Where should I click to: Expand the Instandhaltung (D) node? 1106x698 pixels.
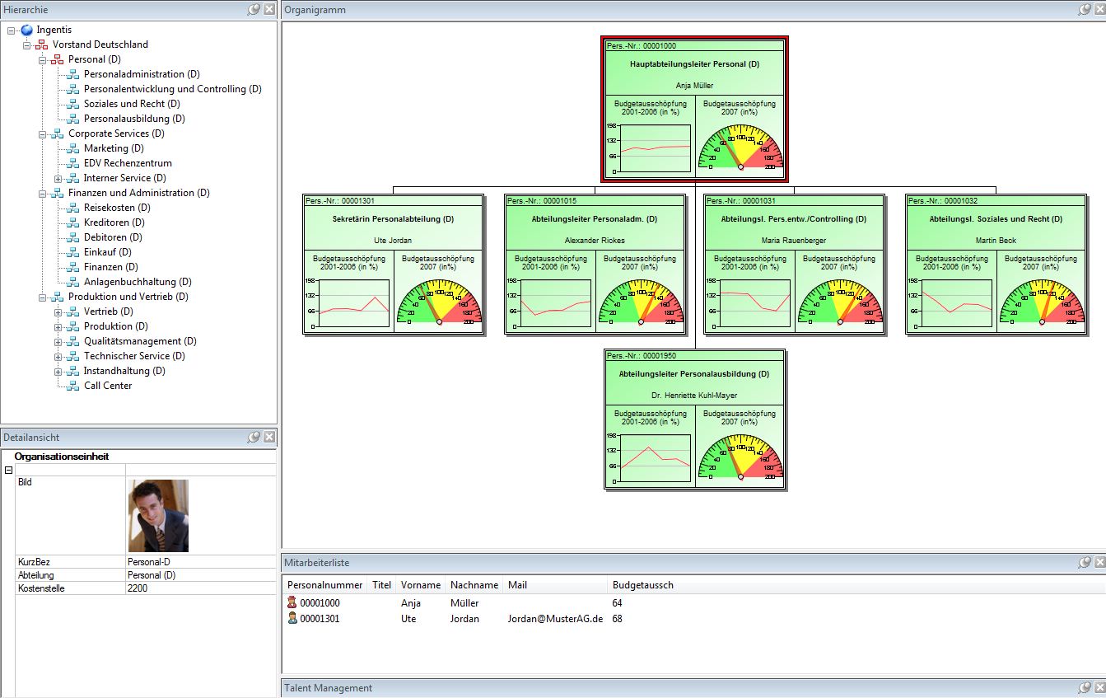(58, 371)
